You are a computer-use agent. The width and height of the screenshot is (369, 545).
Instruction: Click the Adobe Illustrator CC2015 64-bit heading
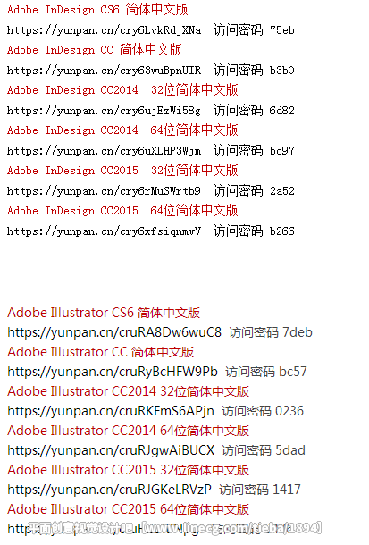click(x=129, y=509)
